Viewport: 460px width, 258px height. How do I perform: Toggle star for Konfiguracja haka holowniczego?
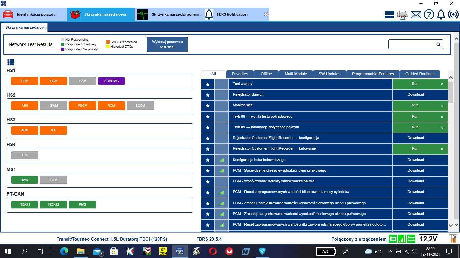point(208,160)
